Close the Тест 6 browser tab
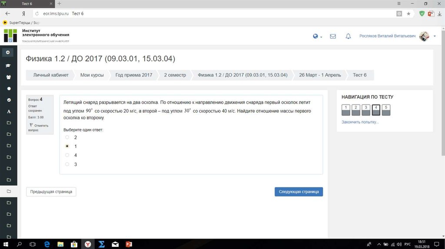The height and width of the screenshot is (249, 445). point(51,3)
